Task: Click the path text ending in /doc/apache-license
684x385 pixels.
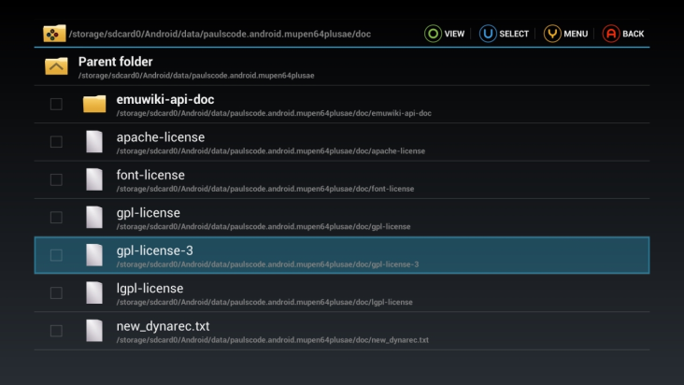Action: (x=271, y=150)
